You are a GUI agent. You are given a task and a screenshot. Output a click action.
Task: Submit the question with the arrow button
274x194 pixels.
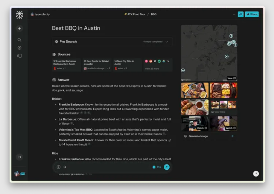[167, 167]
